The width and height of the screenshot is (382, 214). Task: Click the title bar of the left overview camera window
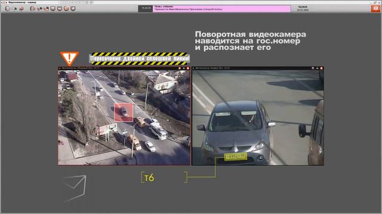click(124, 68)
